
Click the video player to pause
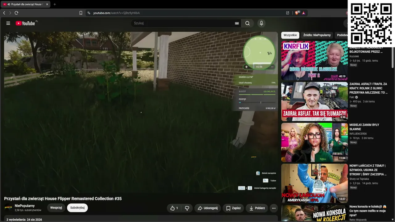coord(141,112)
